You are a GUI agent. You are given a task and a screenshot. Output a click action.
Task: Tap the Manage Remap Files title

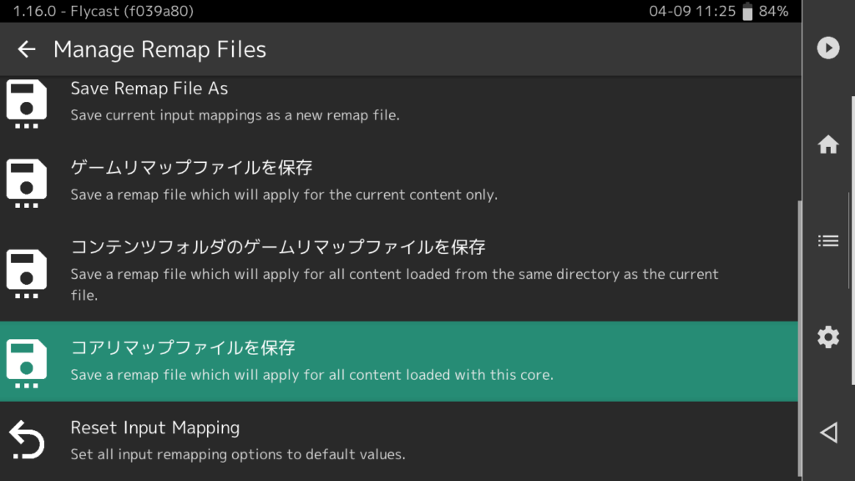click(159, 49)
